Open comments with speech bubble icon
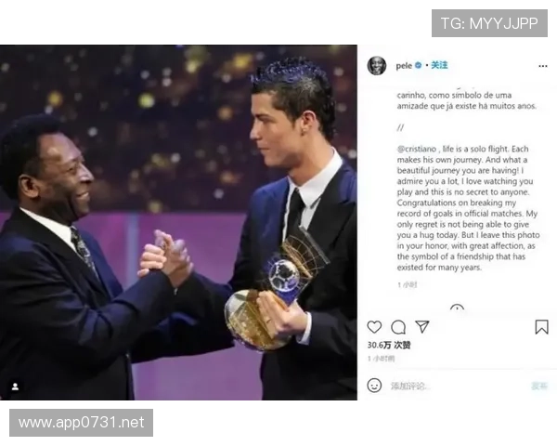Viewport: 557px width, 446px height. [398, 327]
